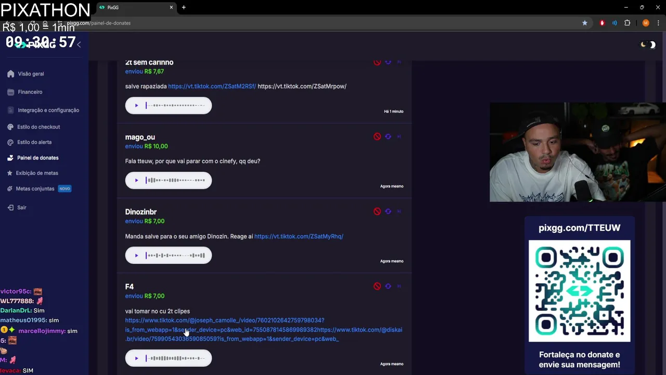The width and height of the screenshot is (666, 375).
Task: Skip the Dinozinbr alert with the next icon
Action: [399, 211]
